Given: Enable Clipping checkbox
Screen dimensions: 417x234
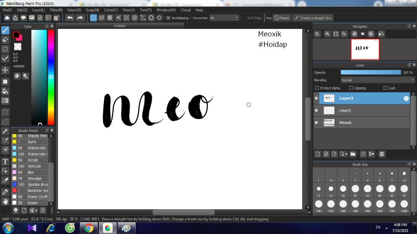Looking at the screenshot, I should click(351, 88).
